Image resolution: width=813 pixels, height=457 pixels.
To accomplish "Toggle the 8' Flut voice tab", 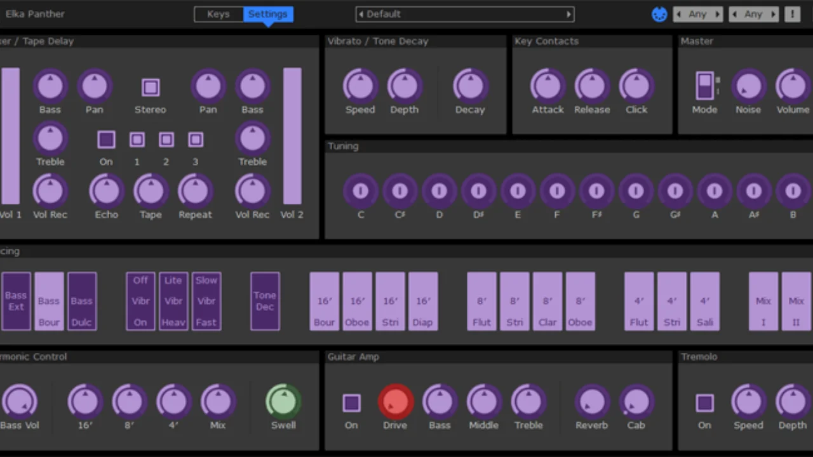I will [481, 301].
